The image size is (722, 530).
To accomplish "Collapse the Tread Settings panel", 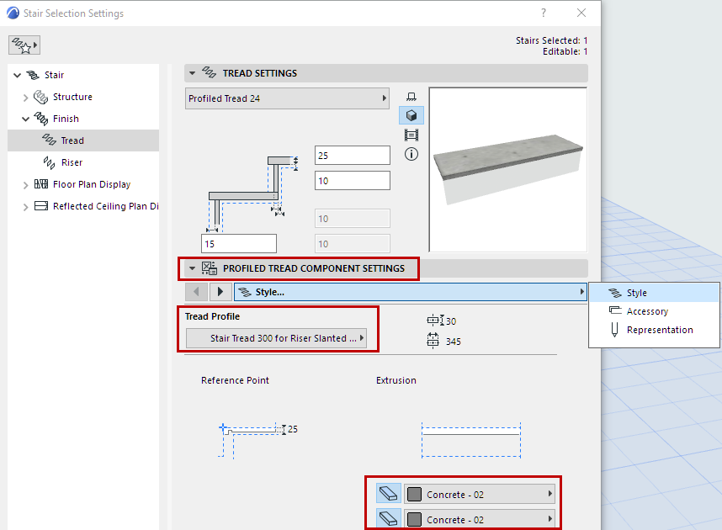I will [x=192, y=73].
